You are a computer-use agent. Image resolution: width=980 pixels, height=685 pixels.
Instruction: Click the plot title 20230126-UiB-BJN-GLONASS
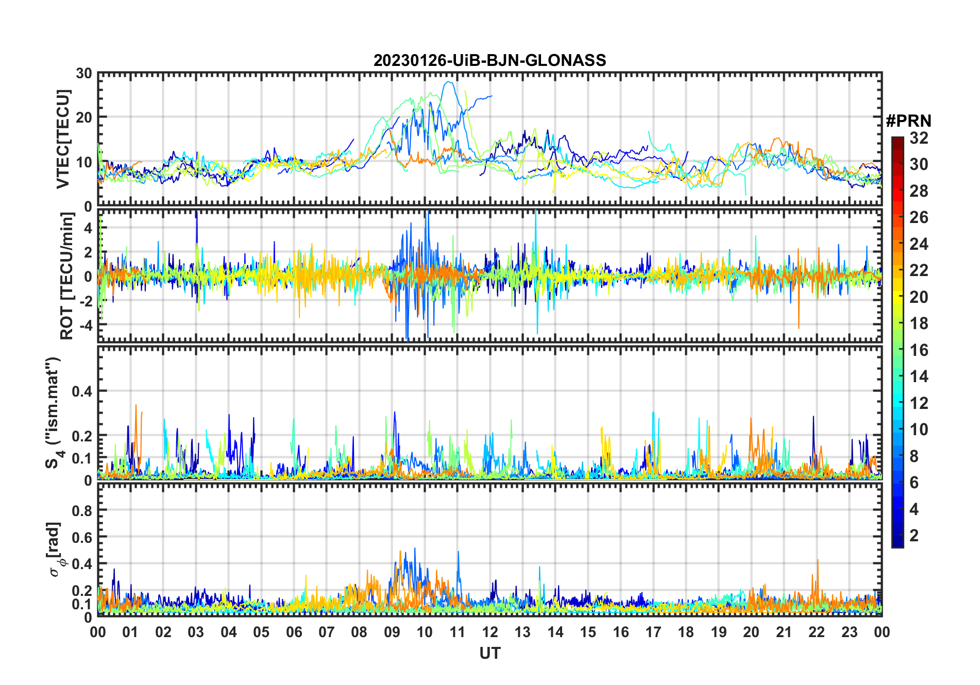pyautogui.click(x=489, y=60)
